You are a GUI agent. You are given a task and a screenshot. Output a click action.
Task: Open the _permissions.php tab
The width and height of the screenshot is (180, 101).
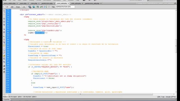tap(47, 3)
